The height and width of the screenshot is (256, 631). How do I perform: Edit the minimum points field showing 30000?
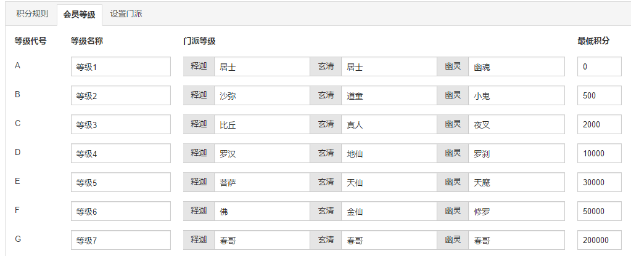click(599, 182)
